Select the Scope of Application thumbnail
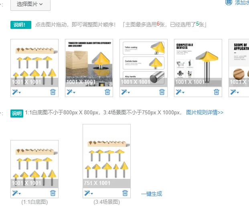249x209 pixels. (x=239, y=63)
